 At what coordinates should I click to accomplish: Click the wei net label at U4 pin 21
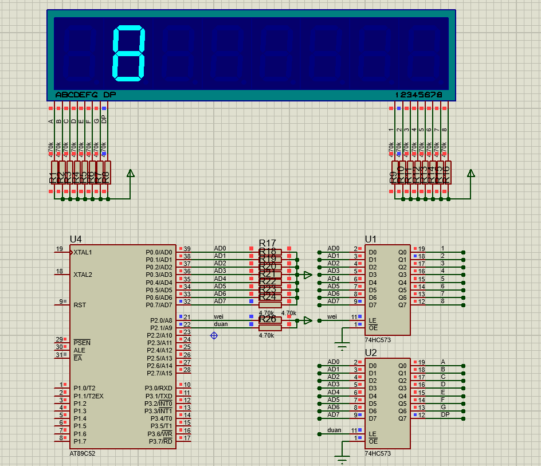point(219,316)
